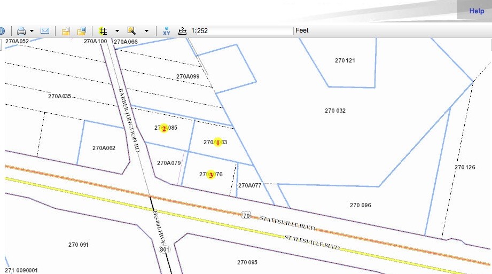Click the scale input field showing 252
Screen dimensions: 492x274
pos(245,31)
